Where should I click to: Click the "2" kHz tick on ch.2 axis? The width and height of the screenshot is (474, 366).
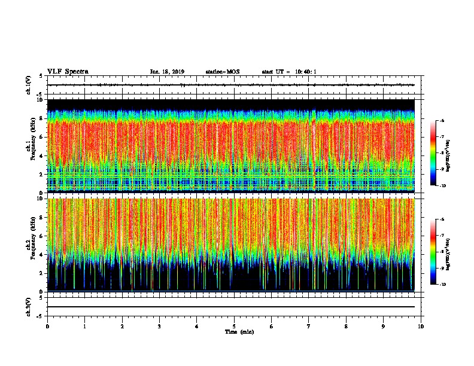(x=42, y=273)
